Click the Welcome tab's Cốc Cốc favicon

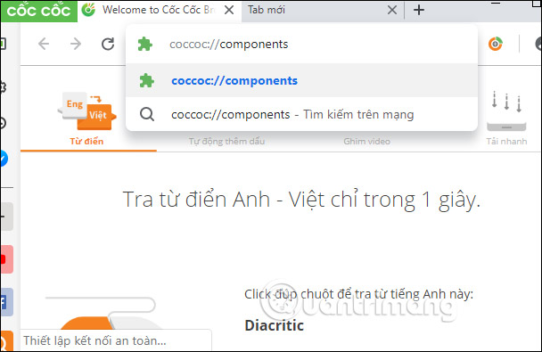point(88,10)
